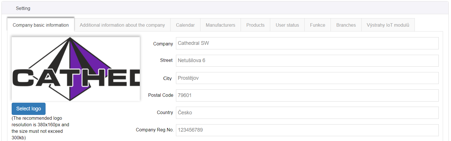The height and width of the screenshot is (141, 451).
Task: Click the City label
Action: point(167,78)
